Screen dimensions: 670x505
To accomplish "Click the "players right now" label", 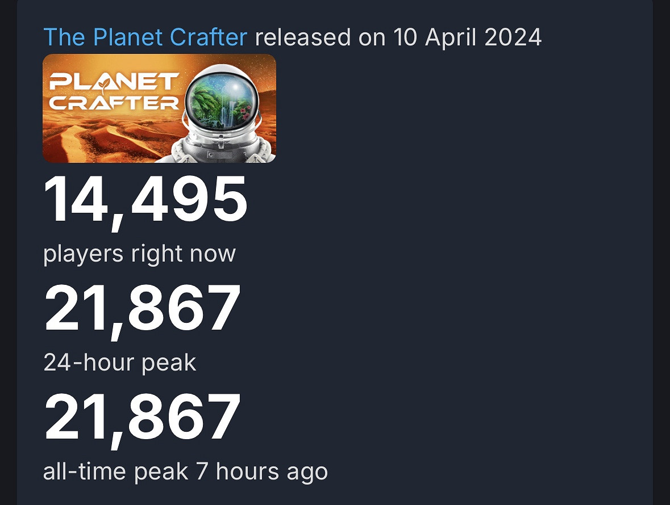I will (139, 254).
